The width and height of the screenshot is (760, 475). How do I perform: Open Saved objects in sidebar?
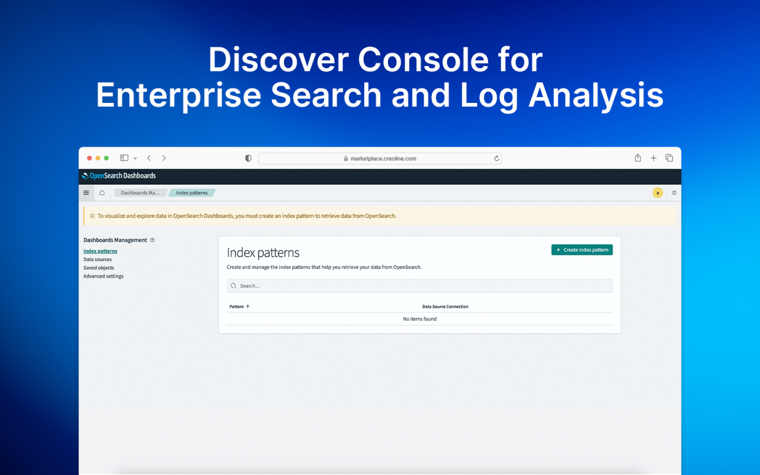pyautogui.click(x=99, y=268)
